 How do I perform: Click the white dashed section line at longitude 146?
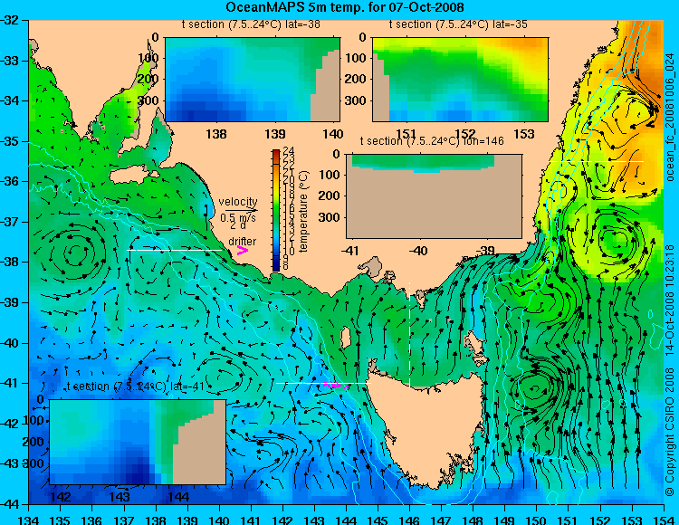[x=409, y=334]
